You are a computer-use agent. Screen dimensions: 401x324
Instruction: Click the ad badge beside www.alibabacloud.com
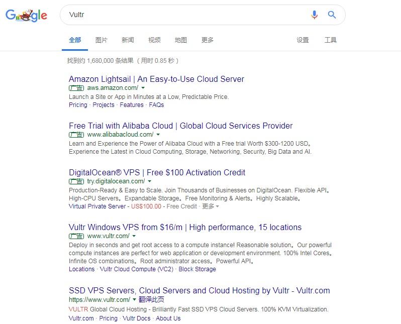76,135
